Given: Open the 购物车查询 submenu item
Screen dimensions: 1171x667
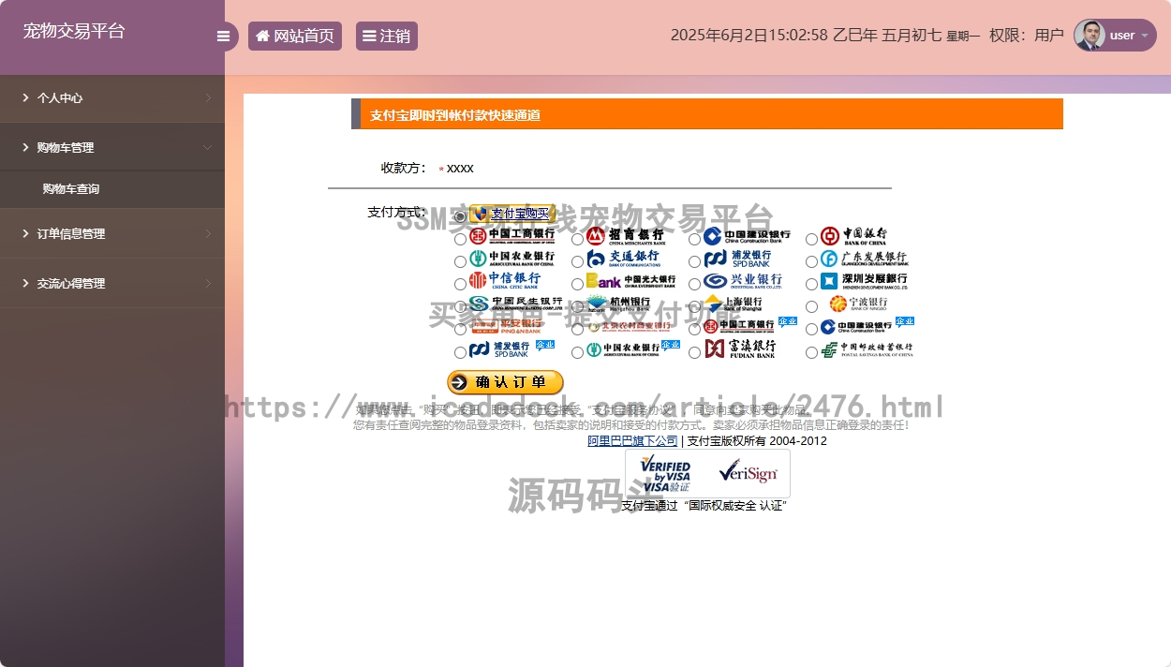Looking at the screenshot, I should [71, 189].
